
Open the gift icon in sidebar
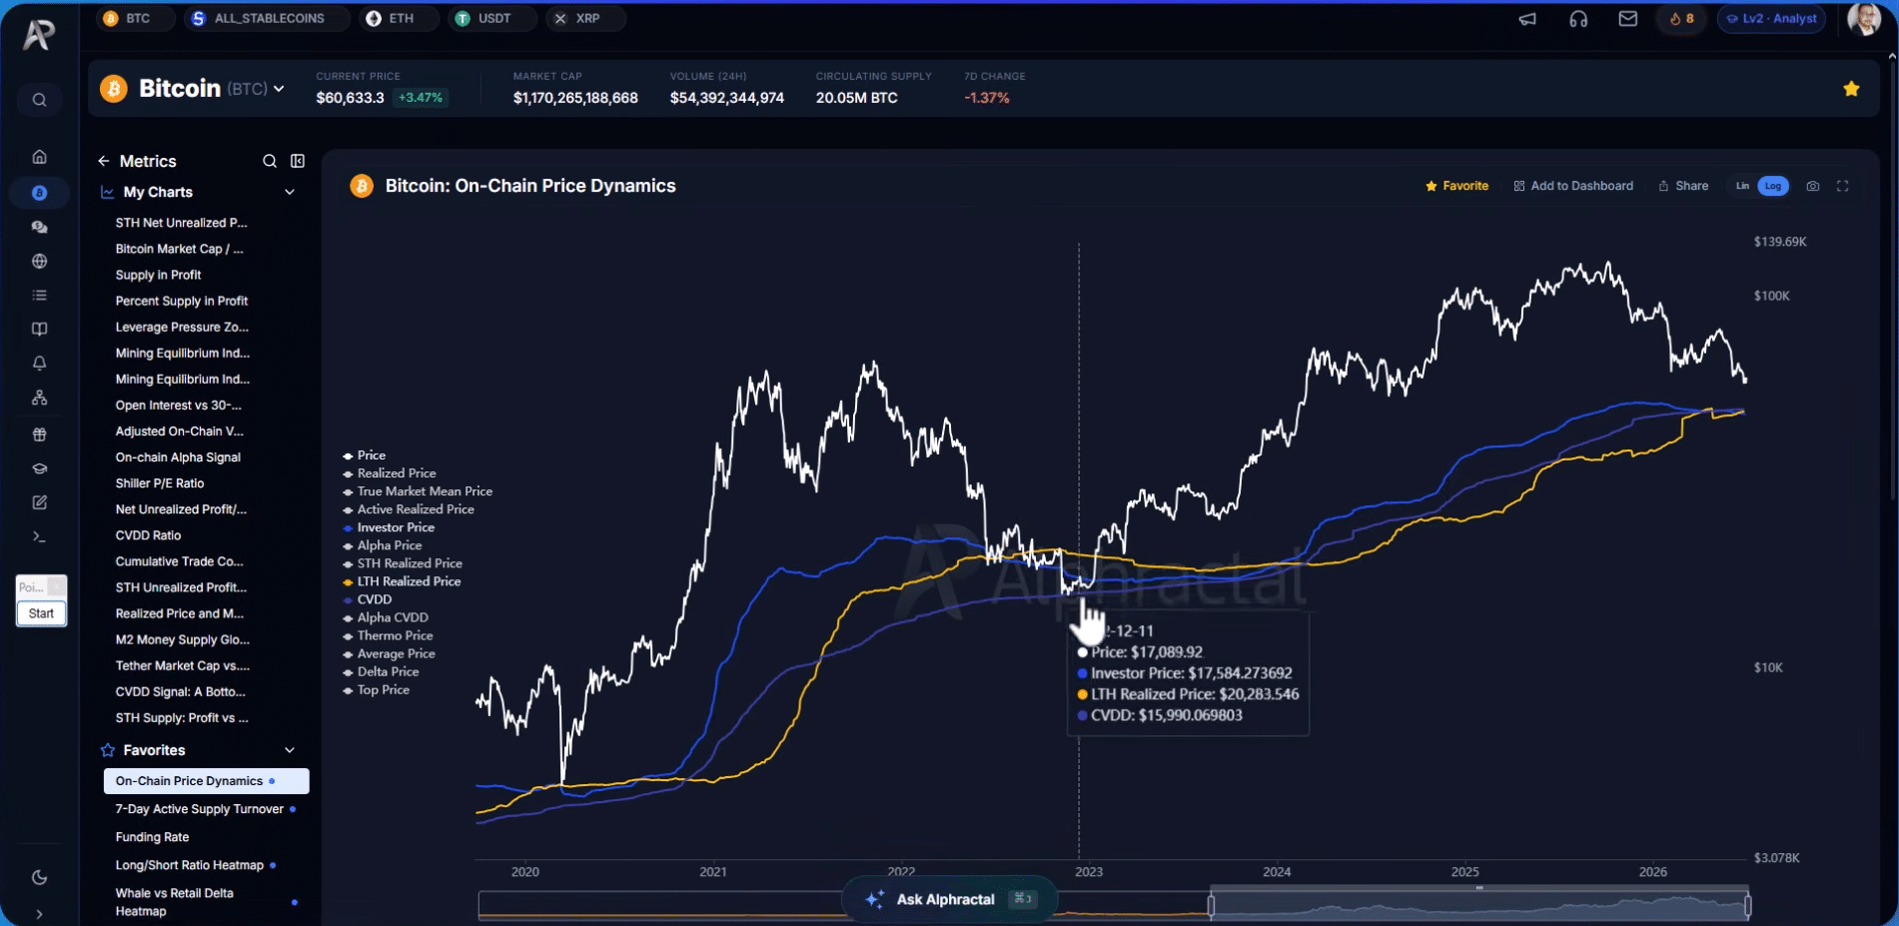(x=39, y=435)
